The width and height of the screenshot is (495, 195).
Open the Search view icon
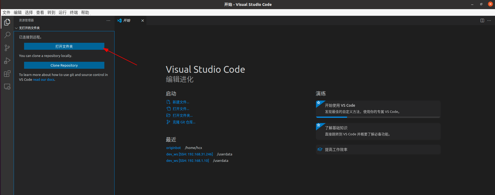(x=7, y=35)
